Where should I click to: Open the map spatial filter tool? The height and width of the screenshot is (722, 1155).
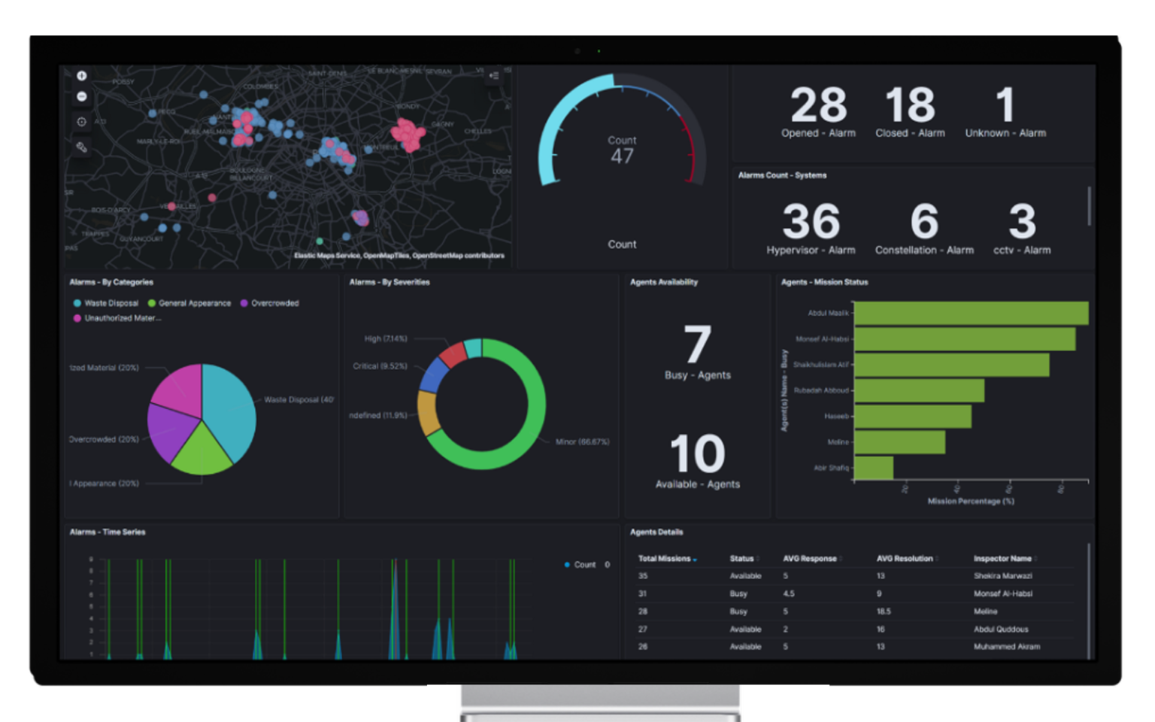click(81, 148)
